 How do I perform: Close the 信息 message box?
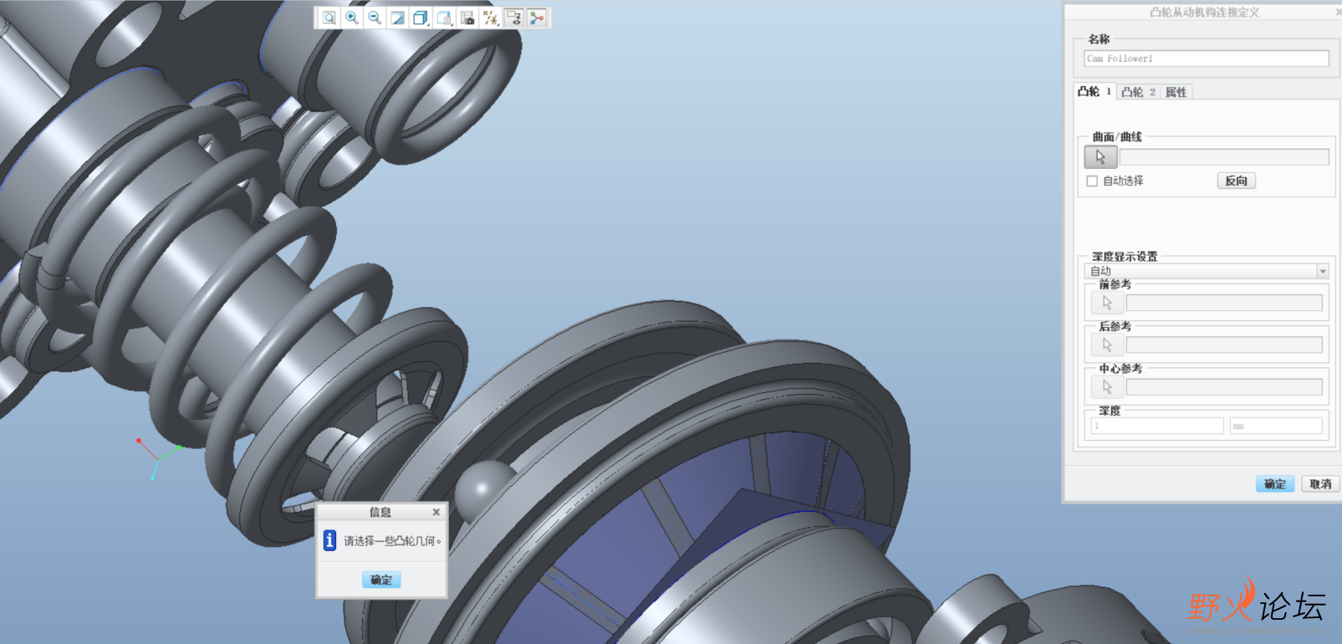click(x=436, y=512)
